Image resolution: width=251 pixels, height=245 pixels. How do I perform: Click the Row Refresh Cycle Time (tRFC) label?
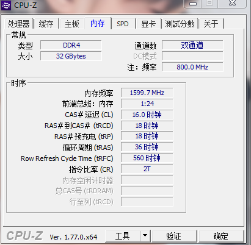coord(67,158)
